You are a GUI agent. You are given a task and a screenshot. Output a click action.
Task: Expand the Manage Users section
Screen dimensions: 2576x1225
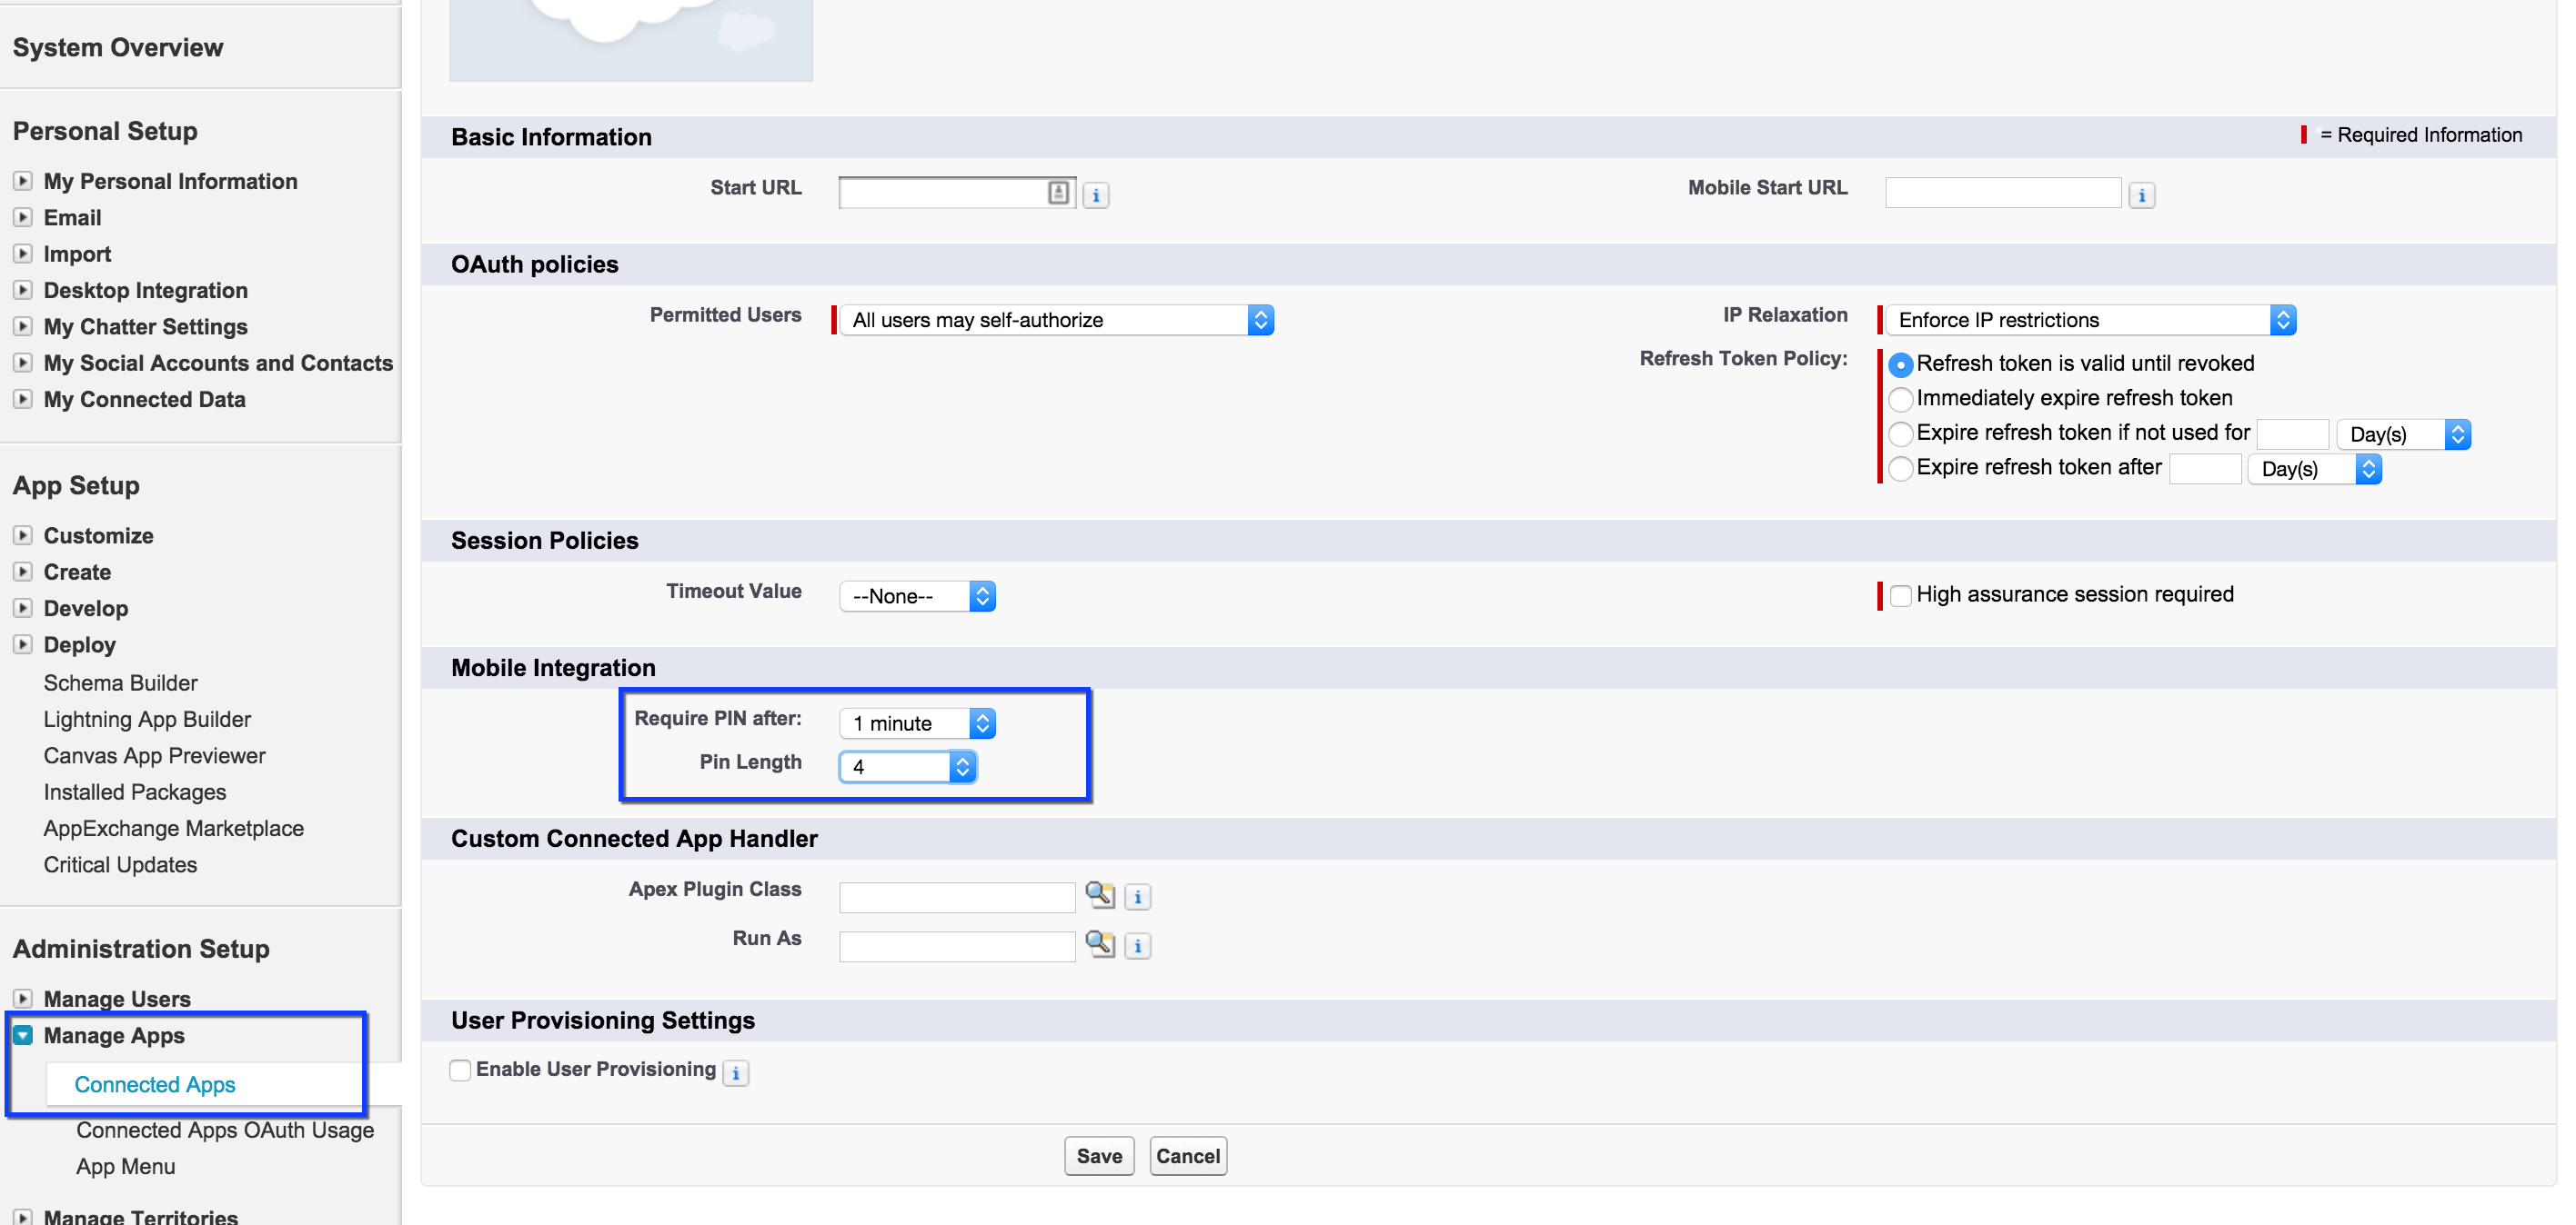23,998
